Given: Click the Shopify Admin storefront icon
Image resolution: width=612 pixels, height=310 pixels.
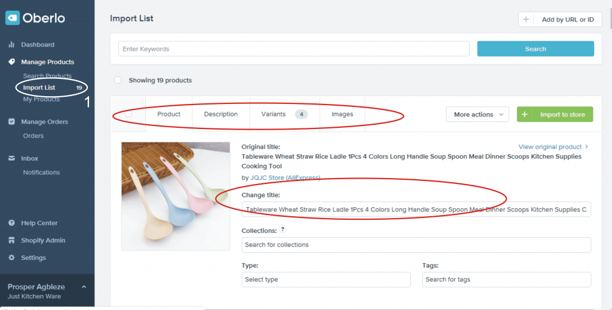Looking at the screenshot, I should tap(11, 240).
